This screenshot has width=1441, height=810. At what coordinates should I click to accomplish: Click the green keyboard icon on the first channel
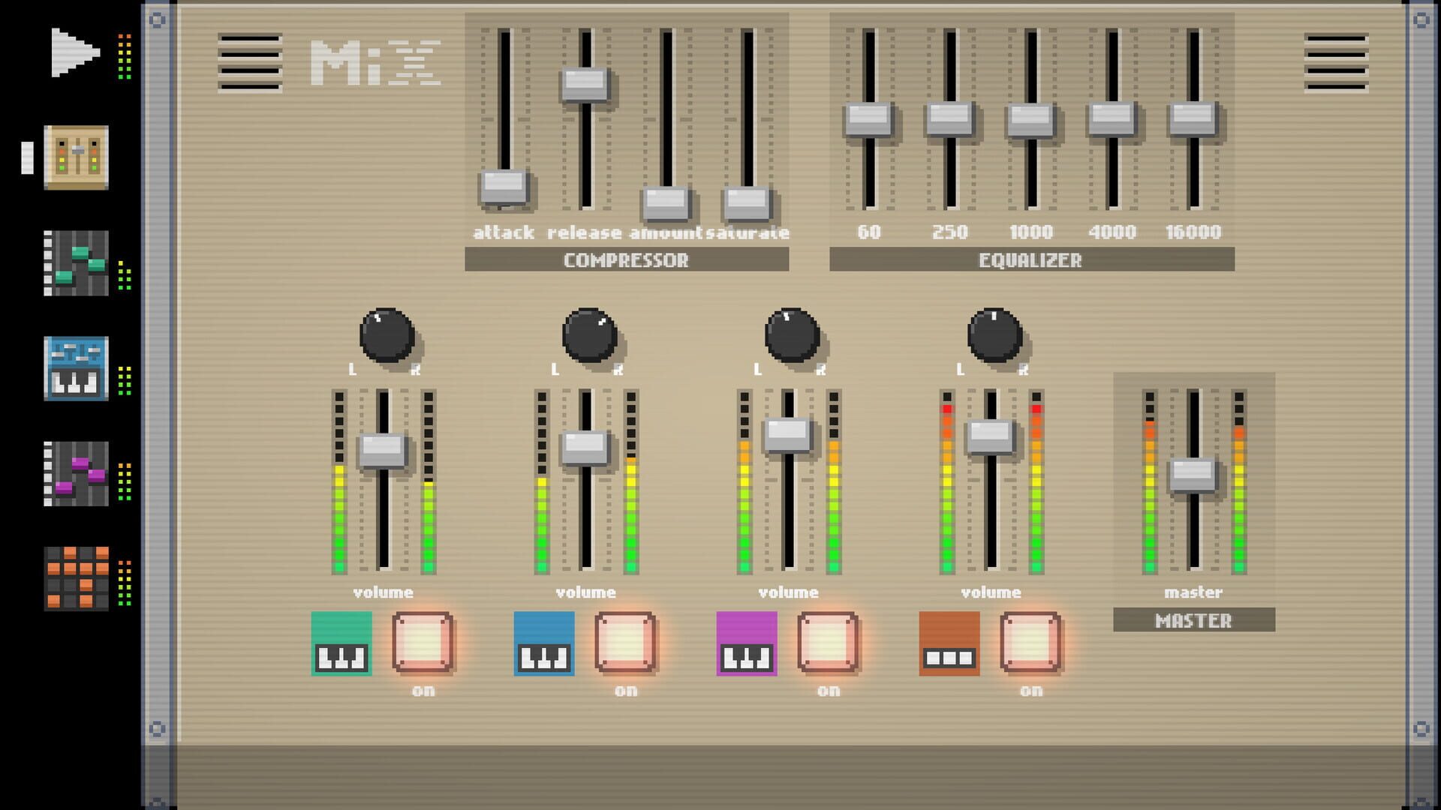coord(340,643)
